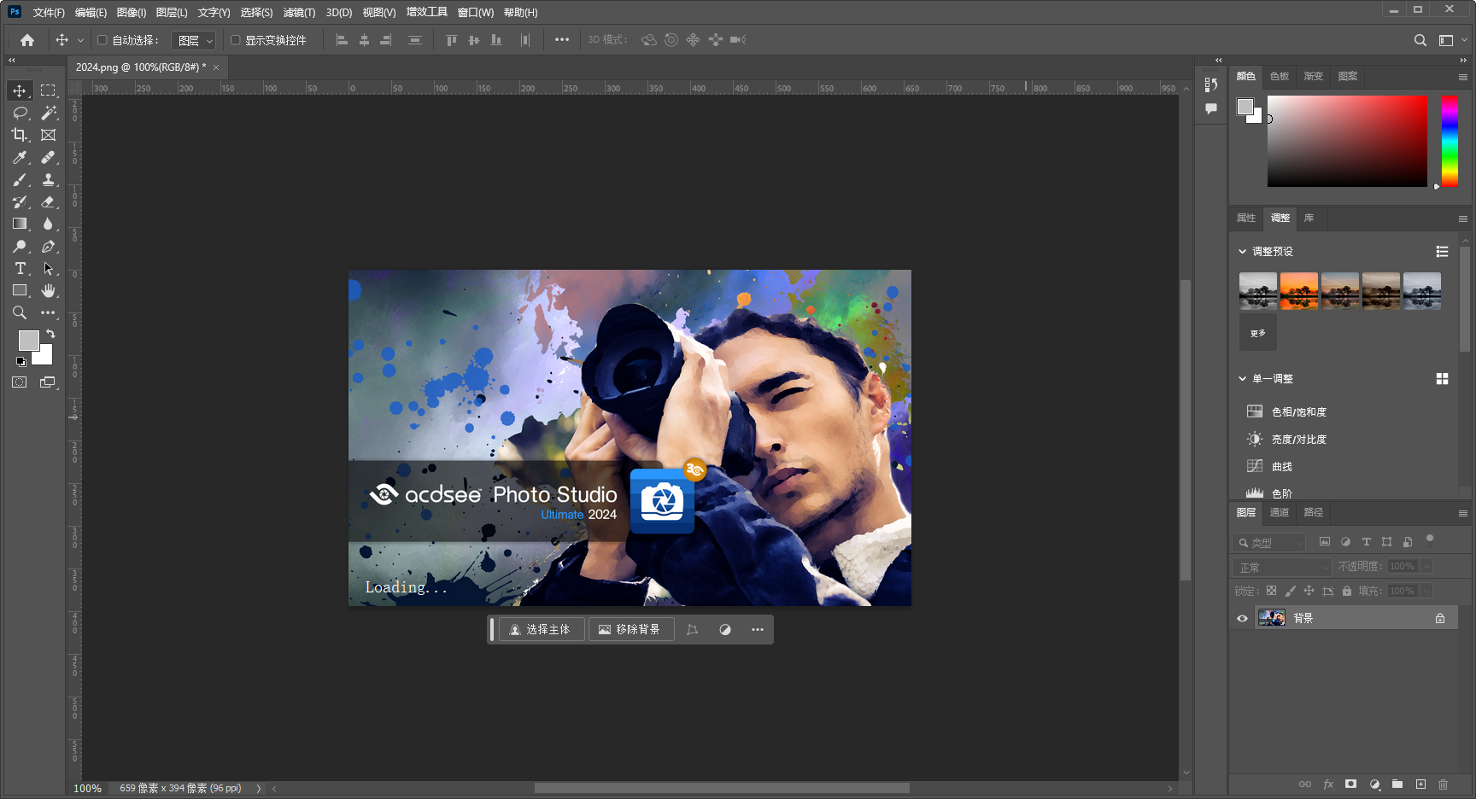Select the Pen tool
Viewport: 1476px width, 799px height.
click(x=48, y=246)
